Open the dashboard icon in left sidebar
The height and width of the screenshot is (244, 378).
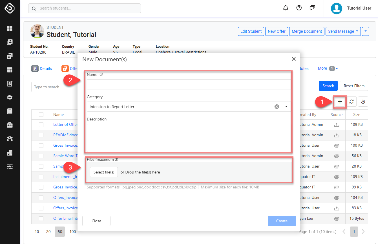[10, 28]
